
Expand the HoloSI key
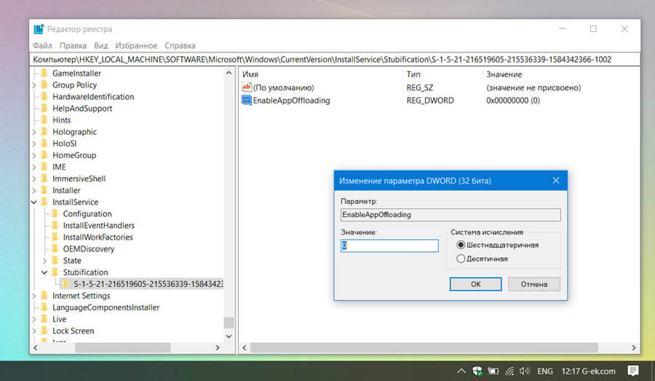pyautogui.click(x=34, y=144)
